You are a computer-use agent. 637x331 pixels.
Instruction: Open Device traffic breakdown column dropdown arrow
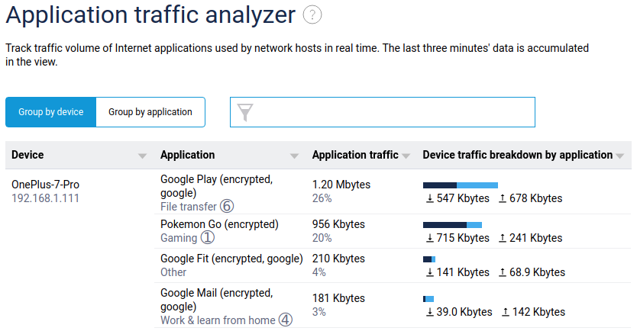tap(619, 156)
